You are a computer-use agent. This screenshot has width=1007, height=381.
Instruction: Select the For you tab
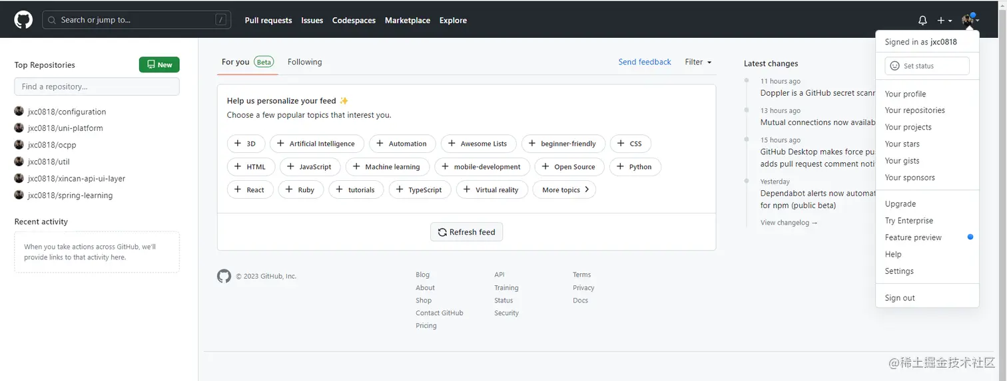point(247,62)
